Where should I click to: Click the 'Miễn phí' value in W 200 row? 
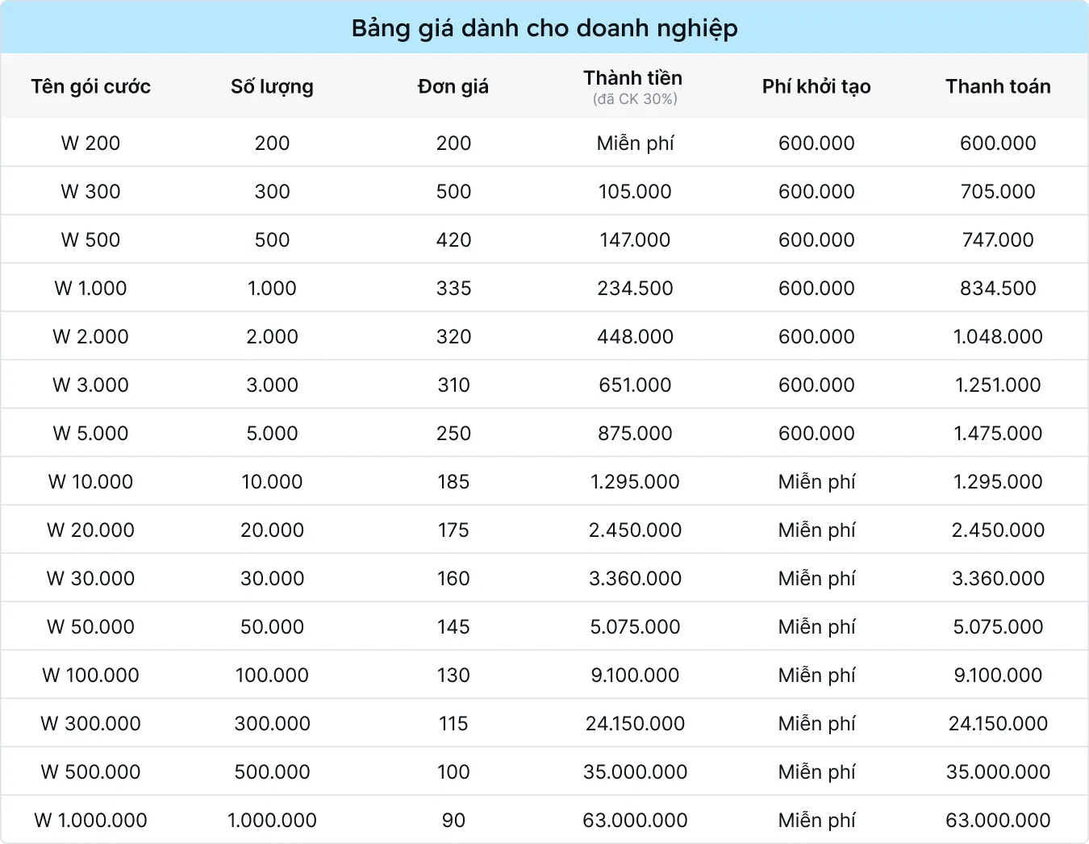[635, 143]
